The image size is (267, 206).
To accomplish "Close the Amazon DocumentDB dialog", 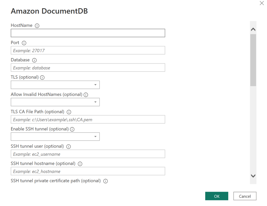I will coord(262,3).
